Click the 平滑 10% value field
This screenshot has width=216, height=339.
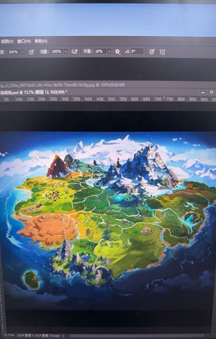click(100, 51)
